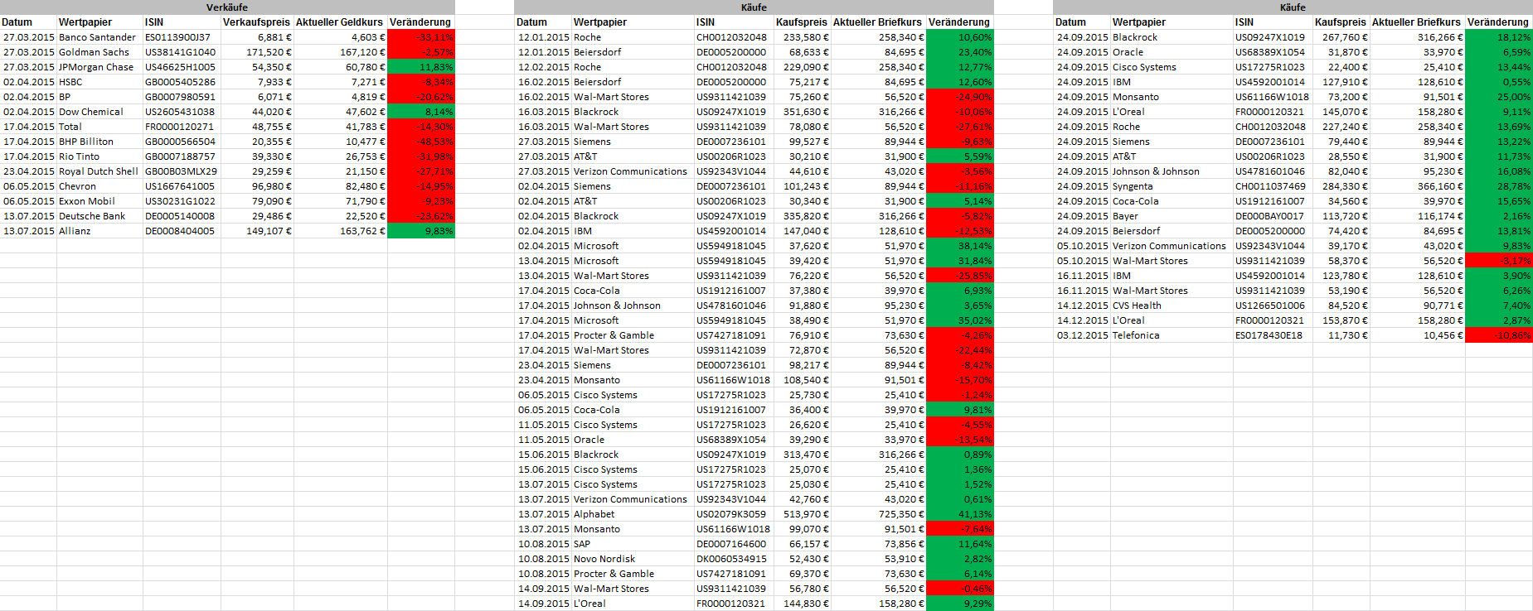Click the red '-33,11%' change cell
Screen dimensions: 1533x611
coord(421,37)
